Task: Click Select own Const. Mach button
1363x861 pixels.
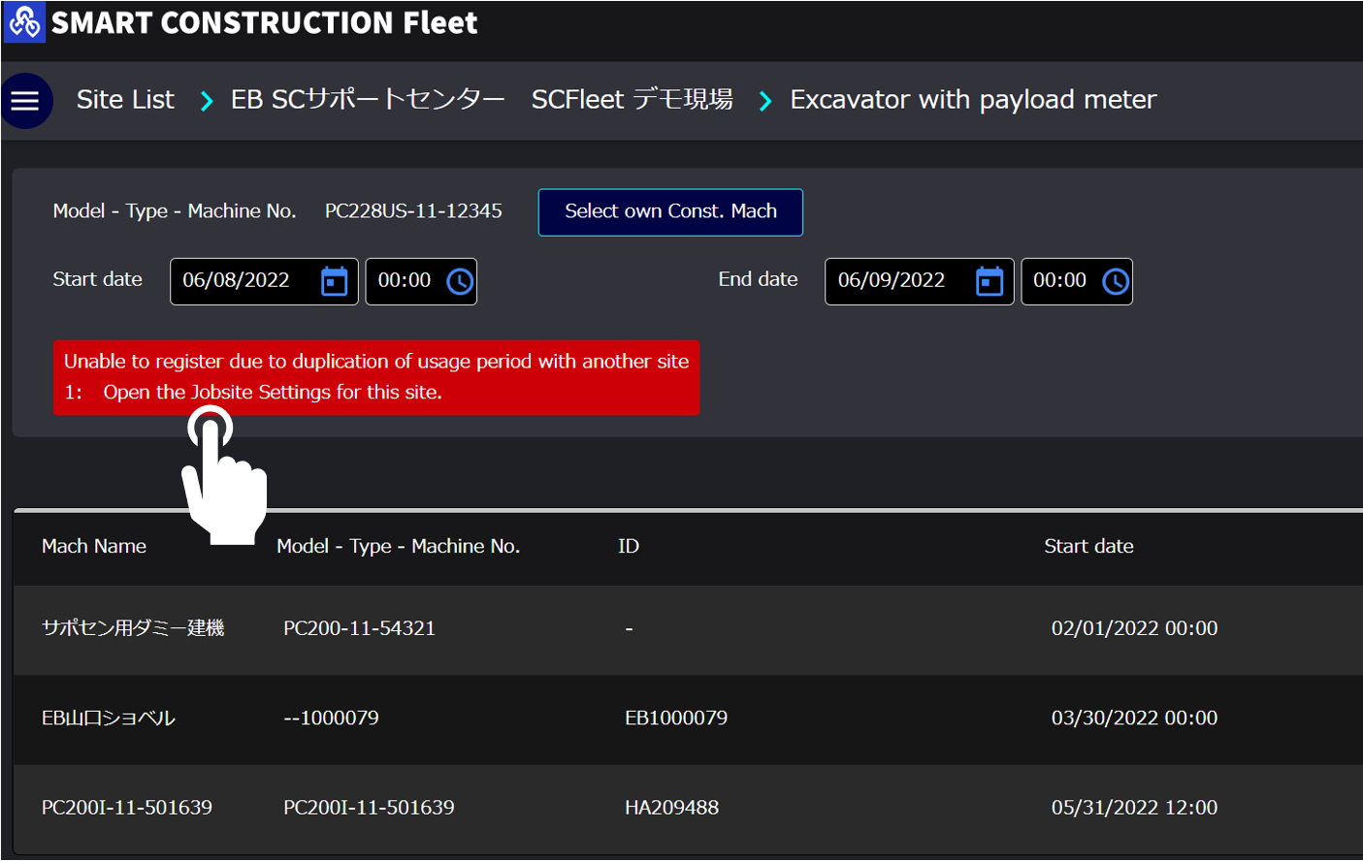Action: (x=670, y=211)
